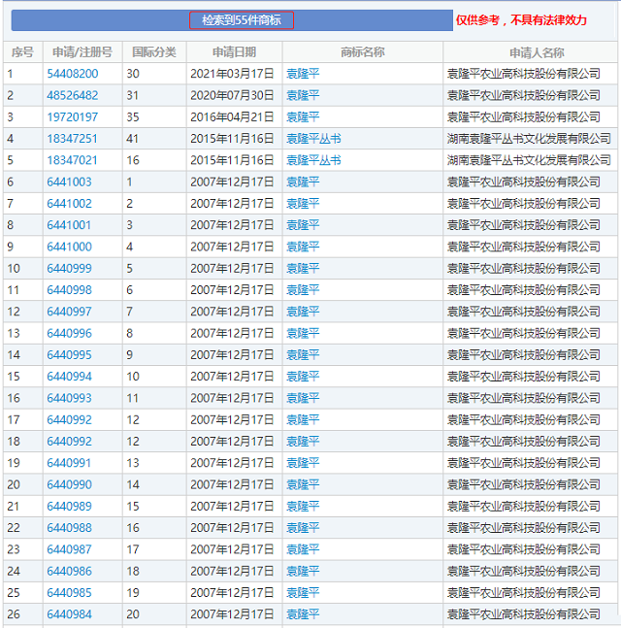The width and height of the screenshot is (621, 628).
Task: Select the date 2021年03月17日
Action: tap(232, 74)
